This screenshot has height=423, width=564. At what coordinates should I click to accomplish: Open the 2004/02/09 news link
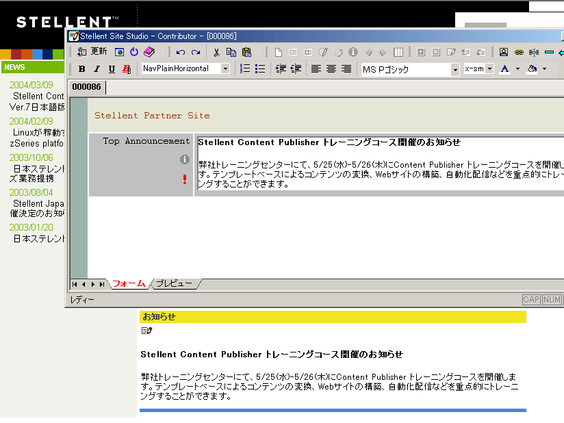[x=31, y=121]
